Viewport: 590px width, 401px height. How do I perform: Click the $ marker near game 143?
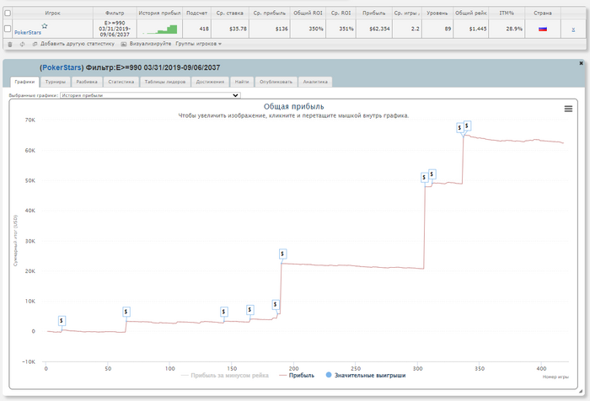tap(224, 312)
